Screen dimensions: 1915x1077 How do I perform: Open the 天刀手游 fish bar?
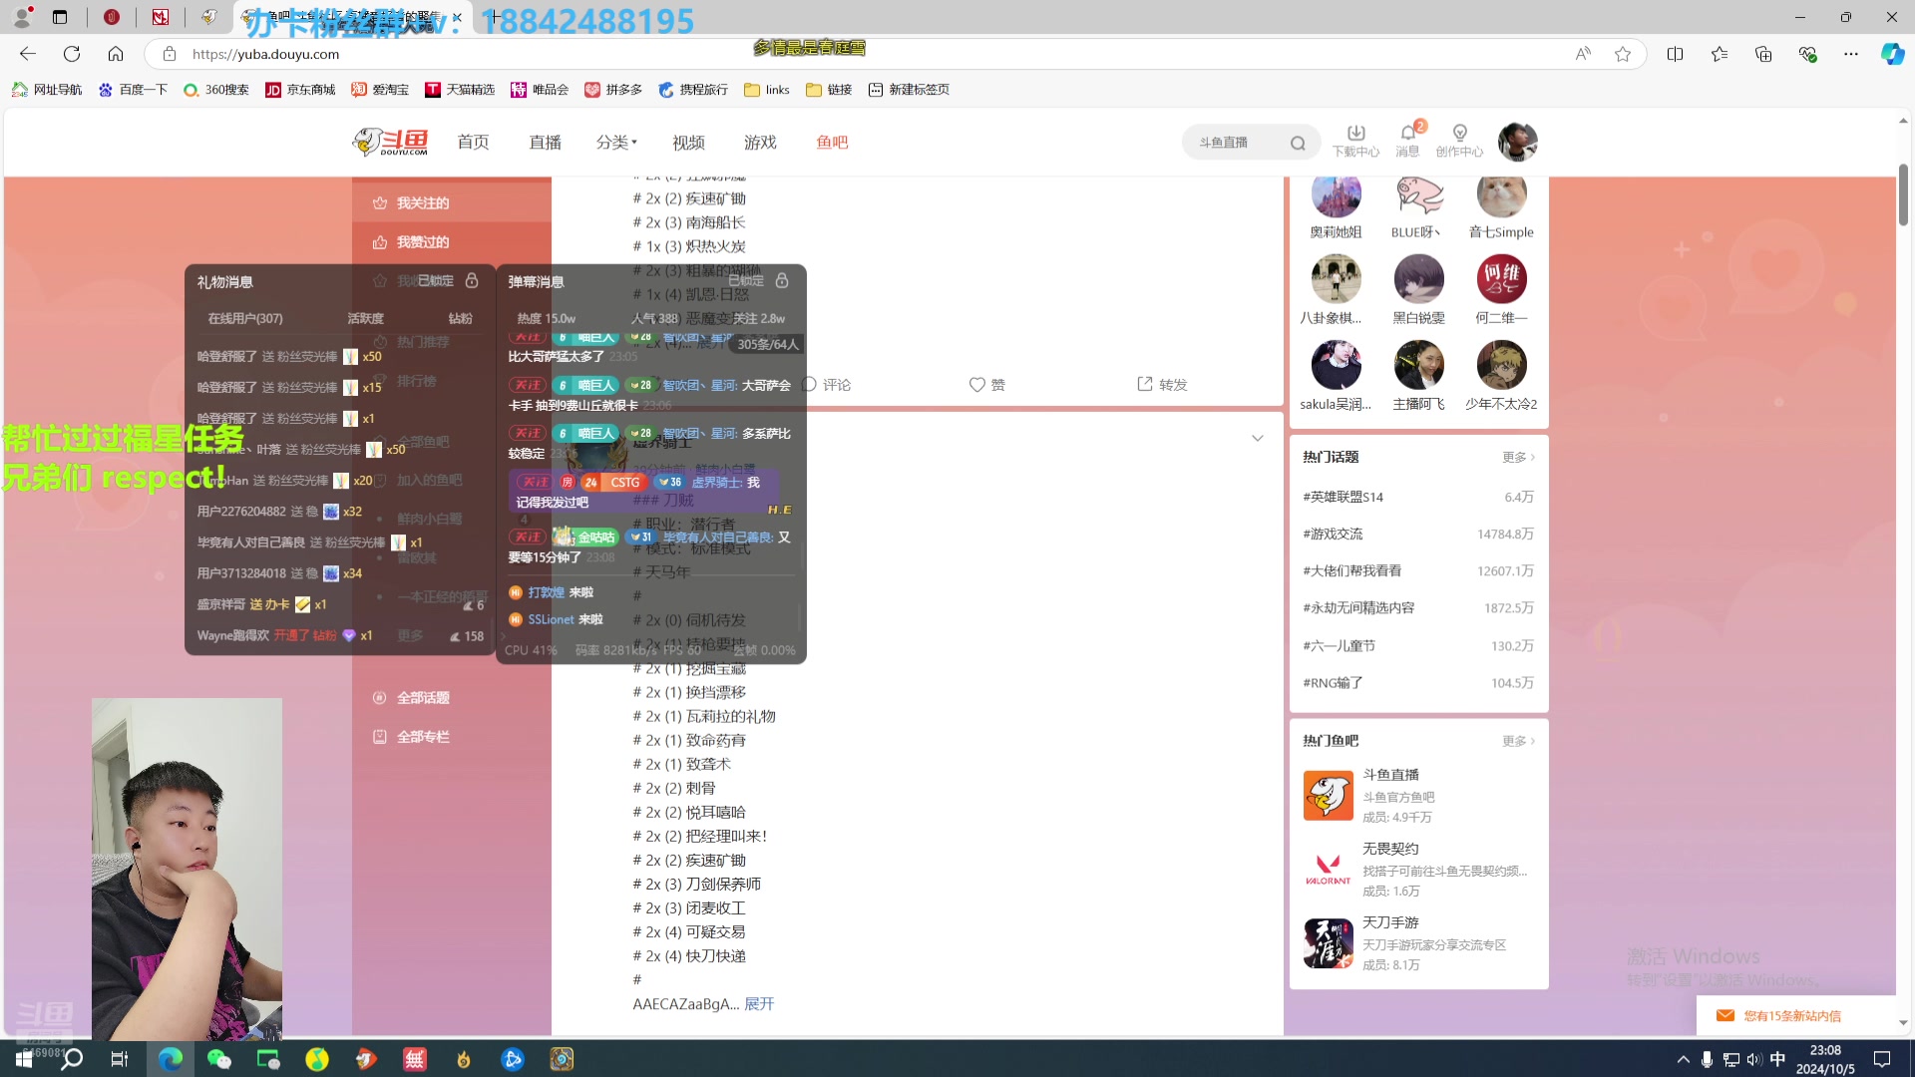tap(1418, 942)
